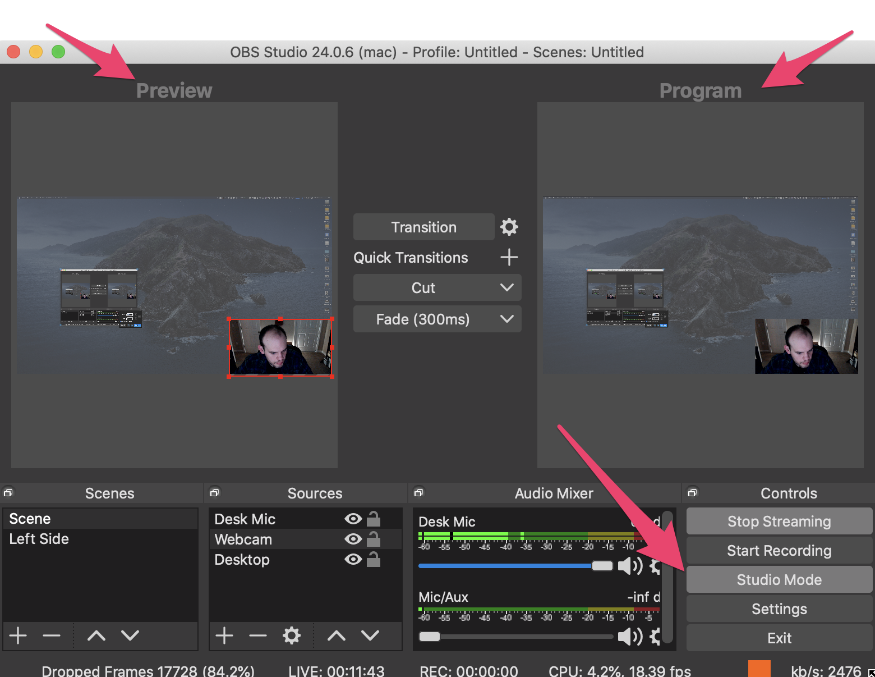This screenshot has height=677, width=875.
Task: Open the Fade (300ms) transition dropdown
Action: 437,319
